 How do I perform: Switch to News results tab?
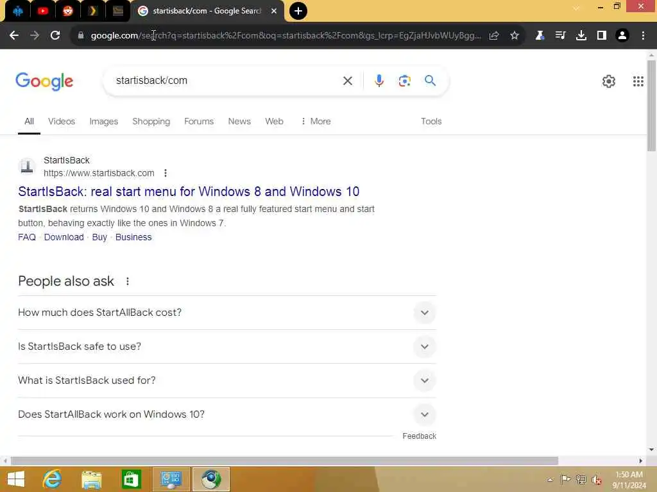point(239,121)
